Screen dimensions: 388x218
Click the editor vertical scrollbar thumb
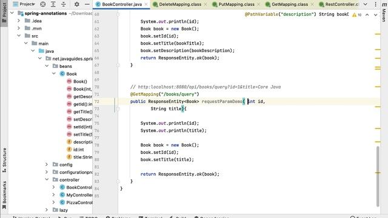[378, 176]
